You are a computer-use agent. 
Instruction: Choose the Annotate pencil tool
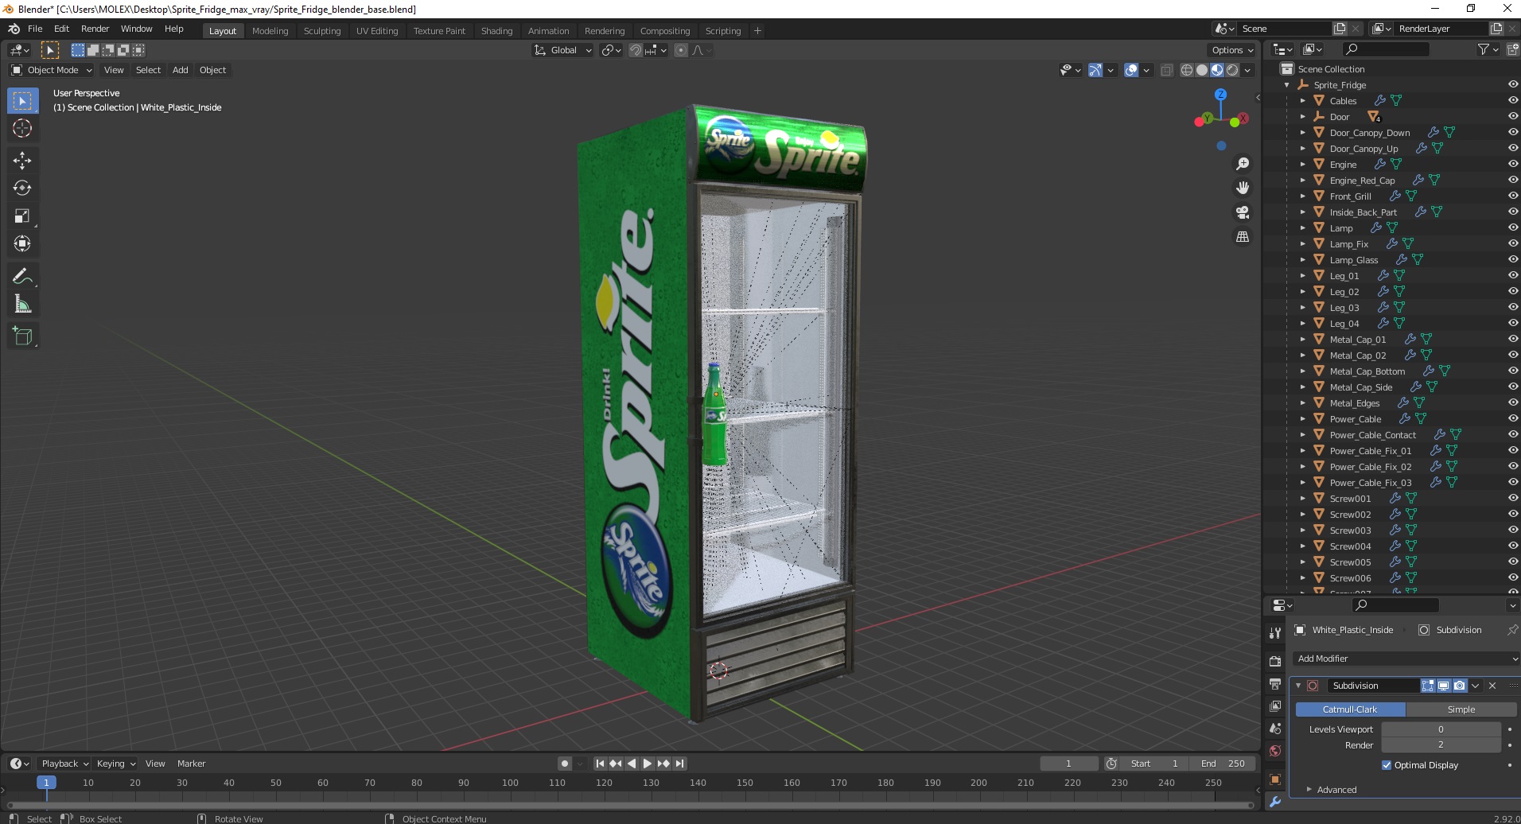tap(22, 276)
